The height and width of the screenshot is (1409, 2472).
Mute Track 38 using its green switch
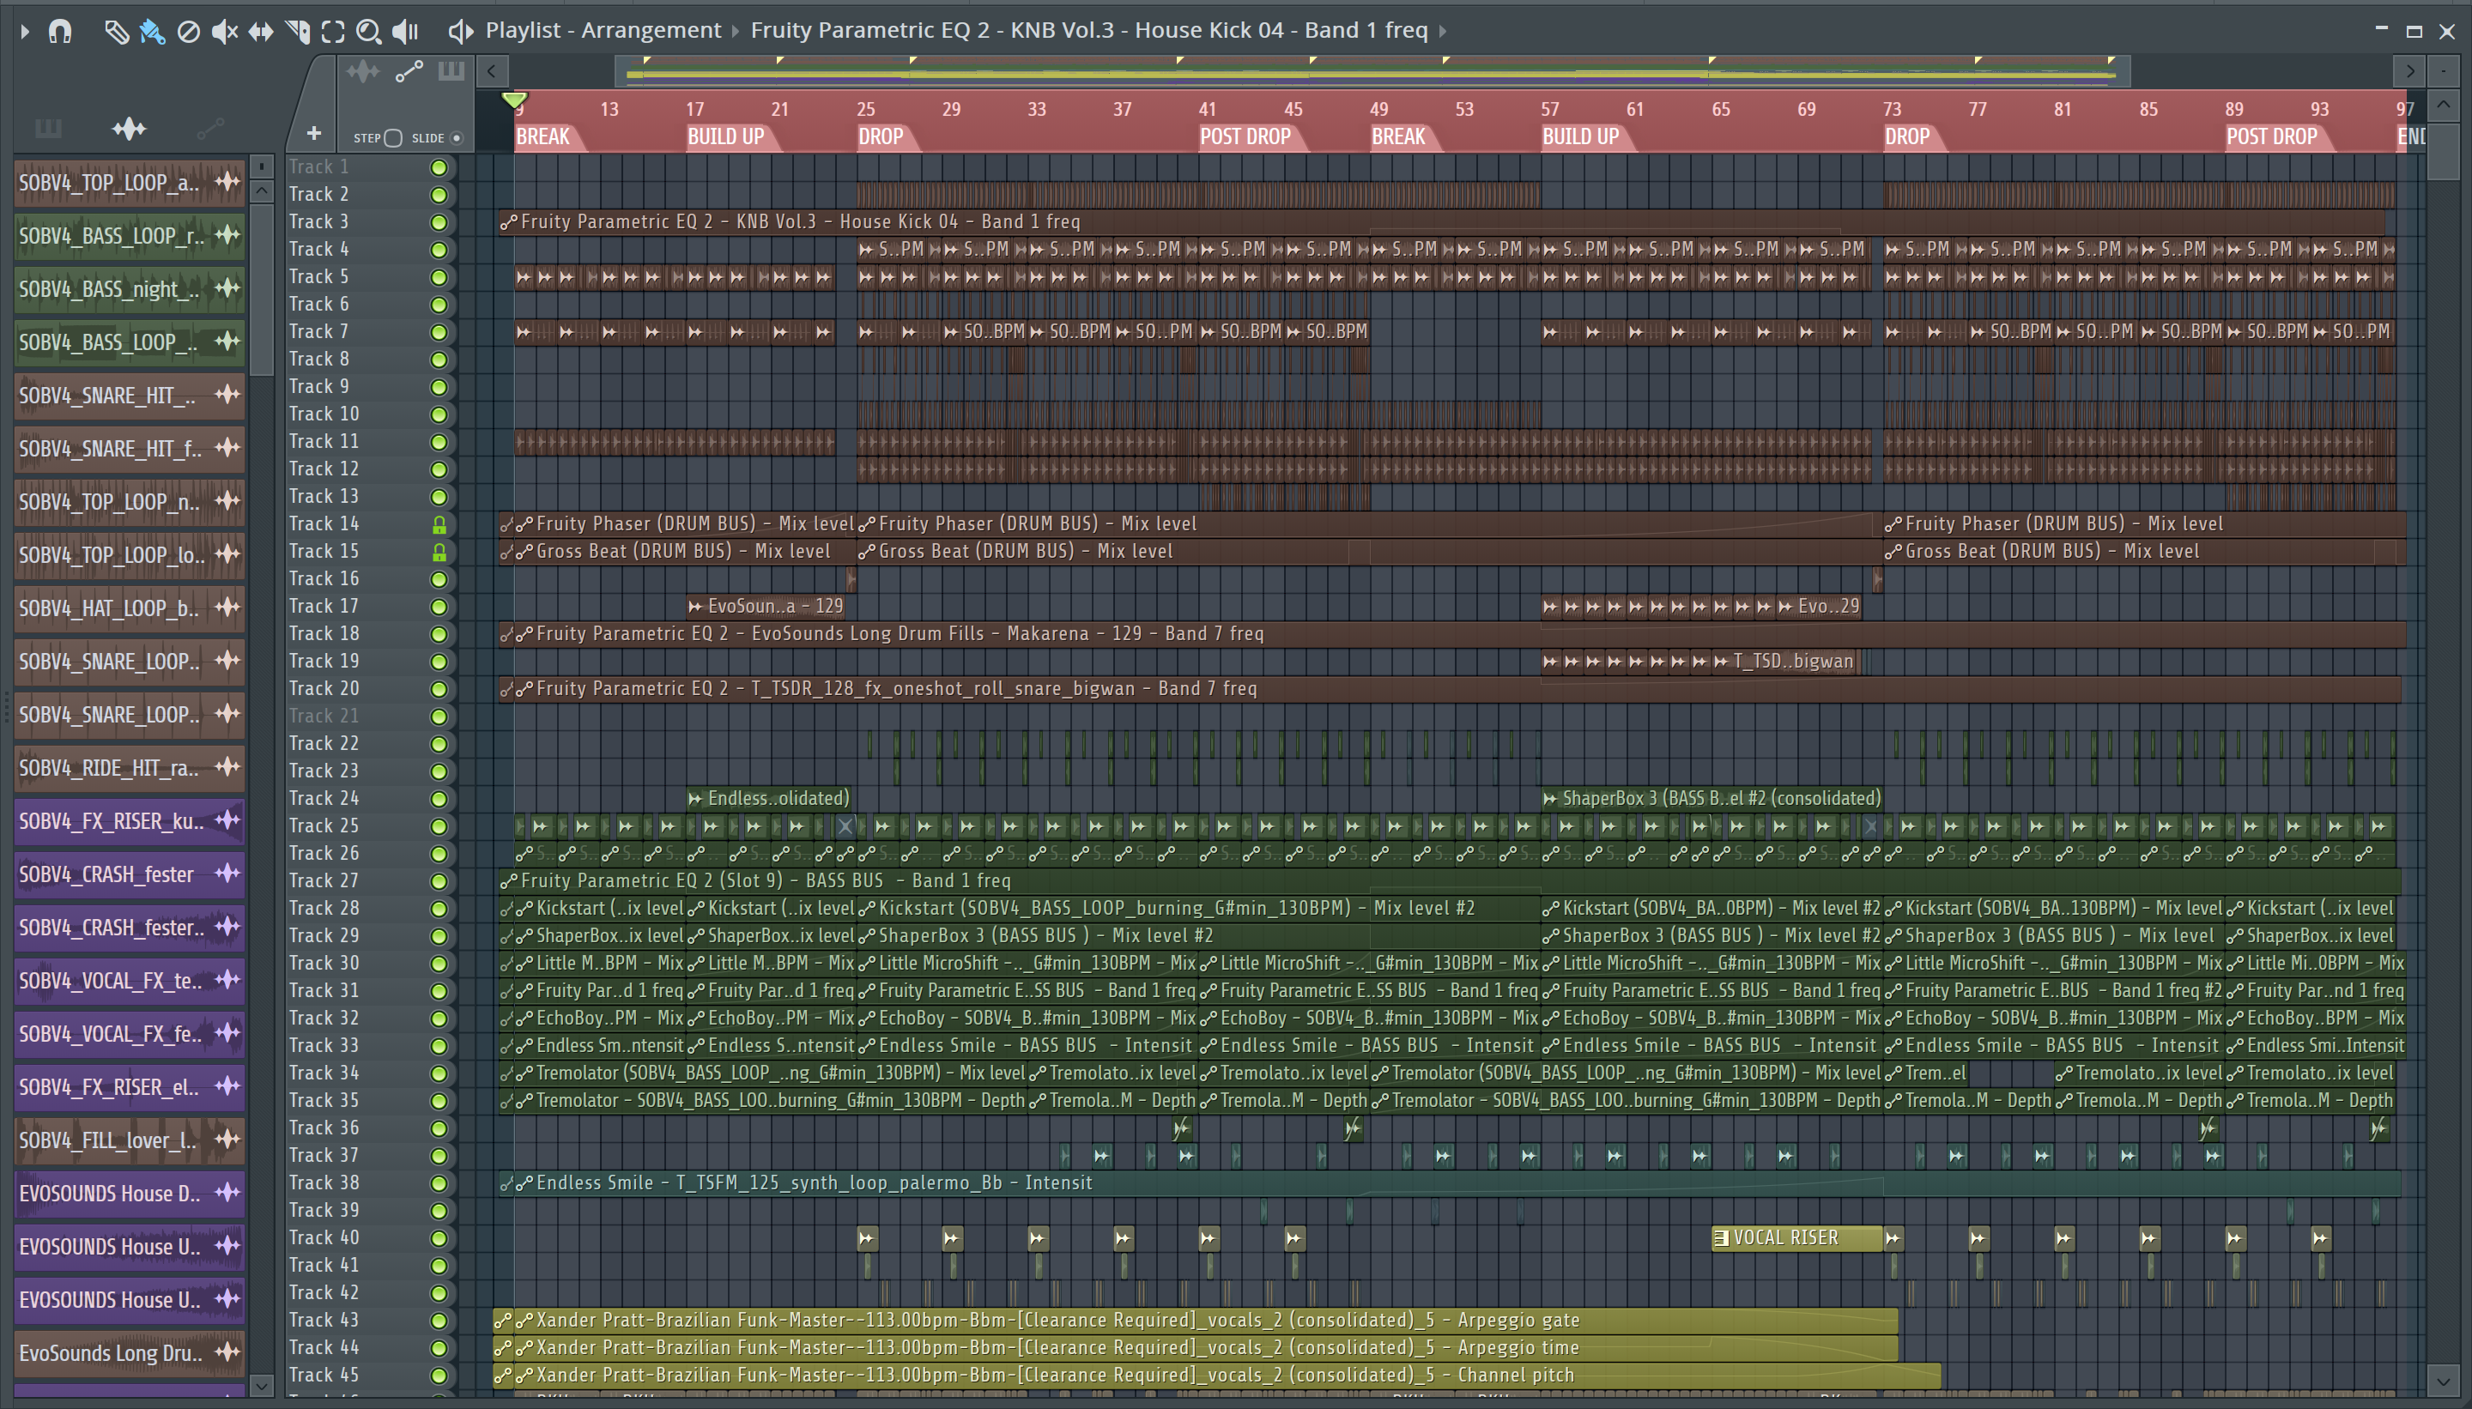(439, 1183)
